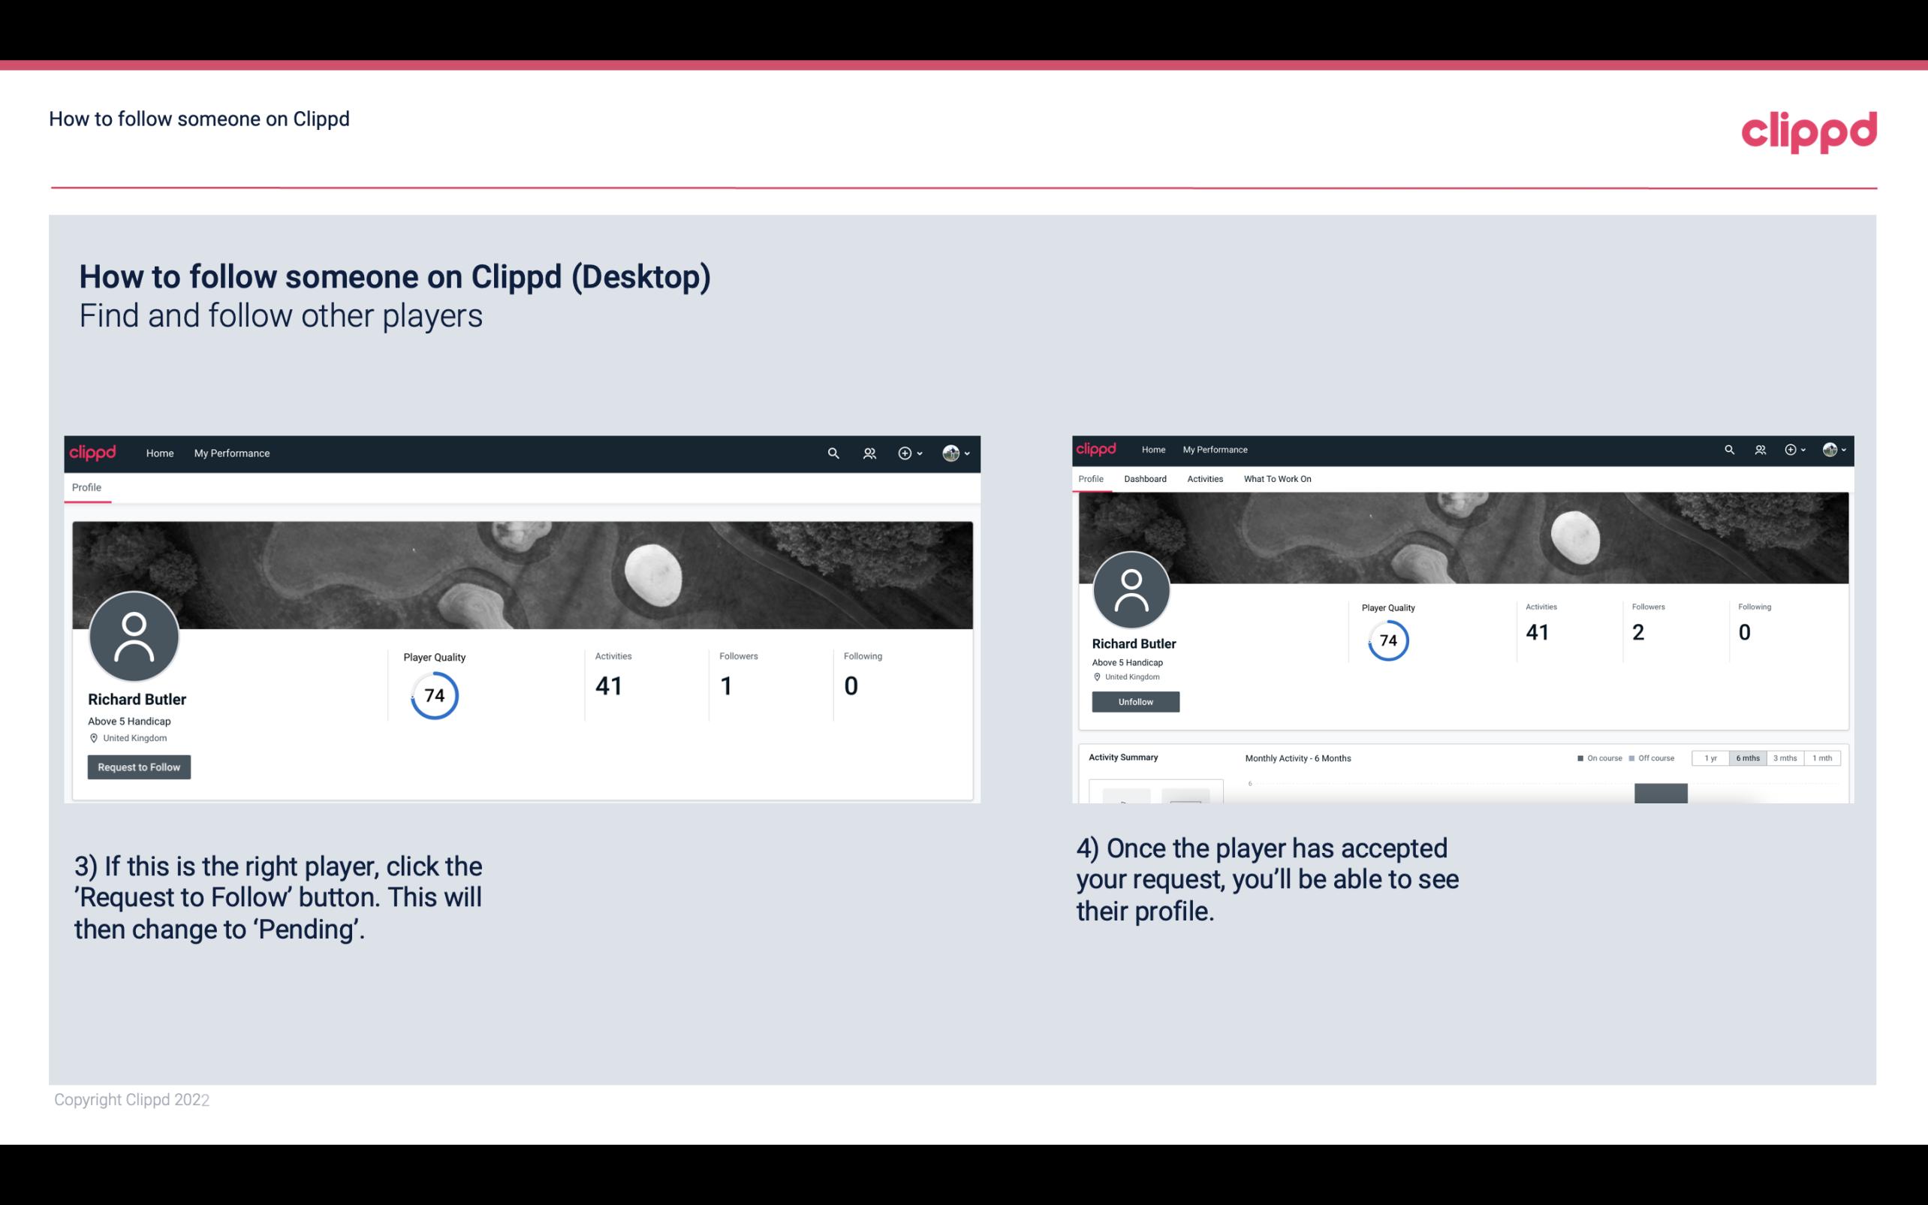Click the 'Unfollow' button on profile

point(1134,701)
